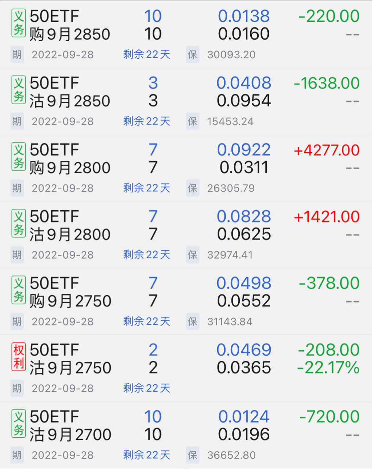Tap the 义务 badge for 沽9月2800
Screen dimensions: 372x469
tap(19, 223)
